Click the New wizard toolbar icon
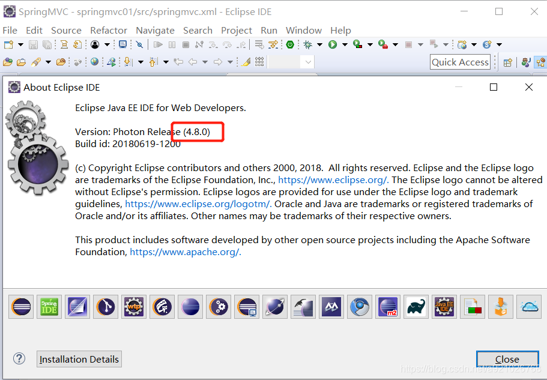Image resolution: width=547 pixels, height=380 pixels. (x=9, y=44)
